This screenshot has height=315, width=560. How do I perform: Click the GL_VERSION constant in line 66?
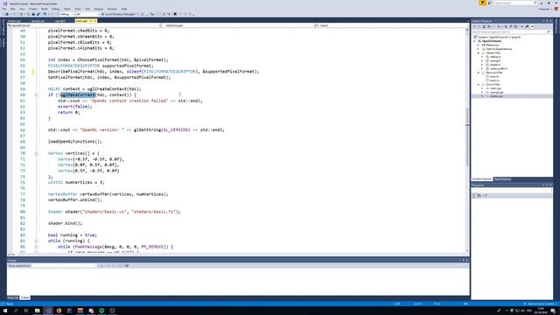176,130
